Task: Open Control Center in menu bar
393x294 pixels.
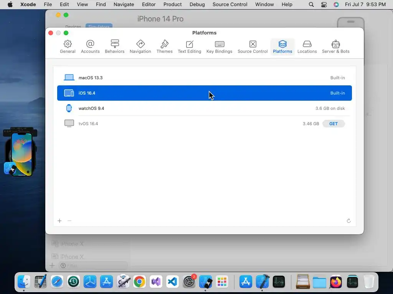Action: (x=324, y=5)
